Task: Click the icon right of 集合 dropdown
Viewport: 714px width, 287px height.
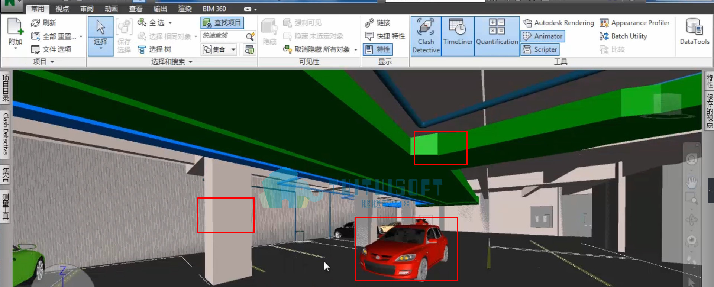Action: [249, 49]
